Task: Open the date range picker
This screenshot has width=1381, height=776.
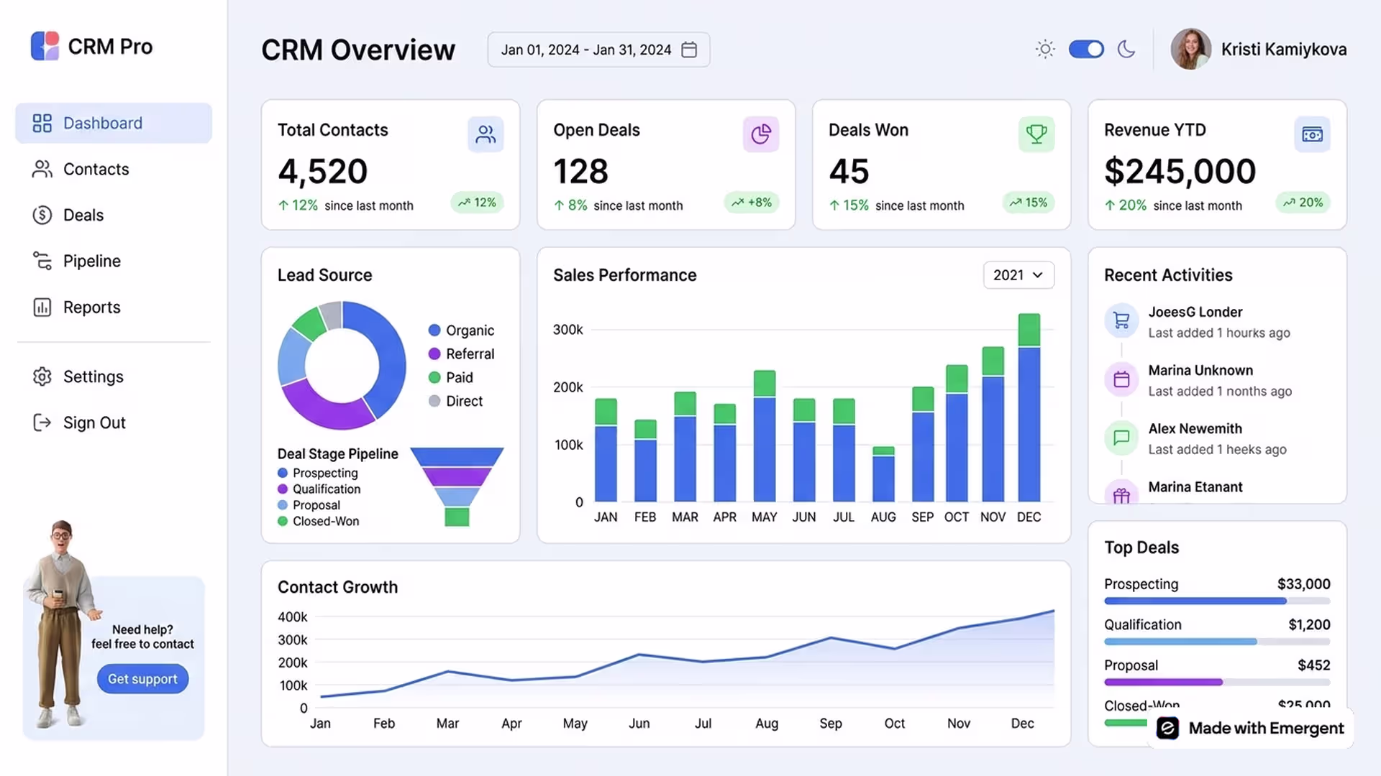Action: [598, 50]
